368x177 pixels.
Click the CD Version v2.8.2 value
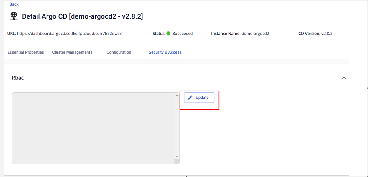[x=327, y=34]
